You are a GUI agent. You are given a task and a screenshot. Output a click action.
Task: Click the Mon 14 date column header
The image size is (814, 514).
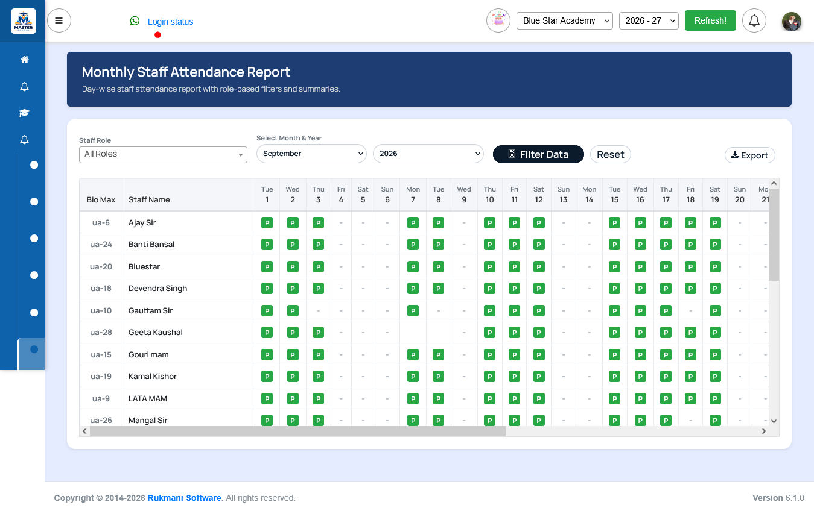(589, 195)
